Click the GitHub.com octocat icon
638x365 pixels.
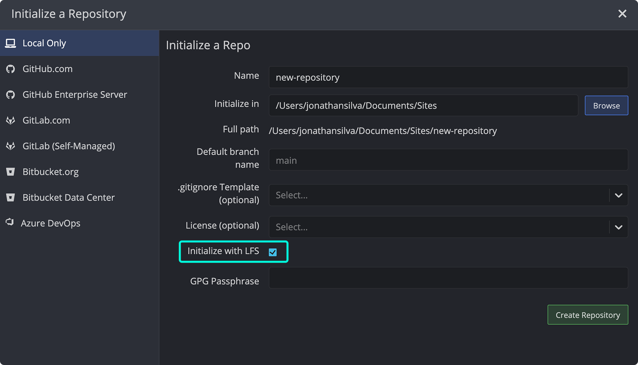pyautogui.click(x=10, y=69)
